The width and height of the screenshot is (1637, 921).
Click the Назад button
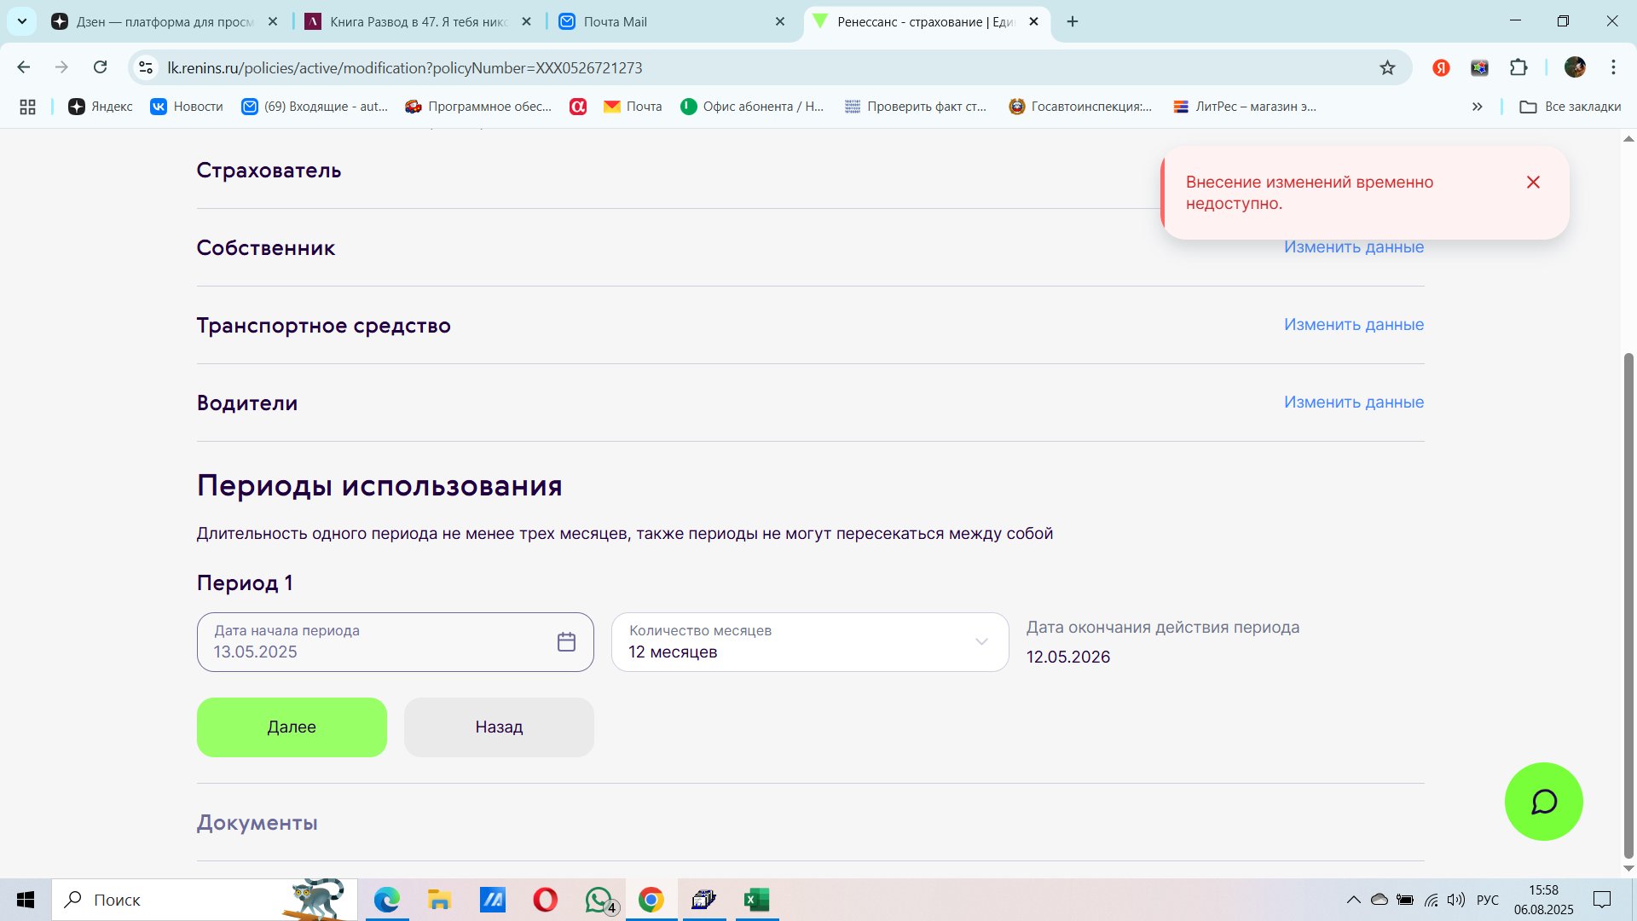tap(499, 727)
